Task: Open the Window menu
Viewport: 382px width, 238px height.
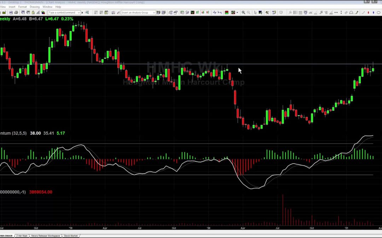Action: 47,7
